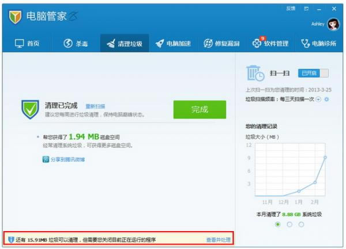Expand the scan frequency dropdown arrow
The width and height of the screenshot is (346, 249).
click(318, 99)
